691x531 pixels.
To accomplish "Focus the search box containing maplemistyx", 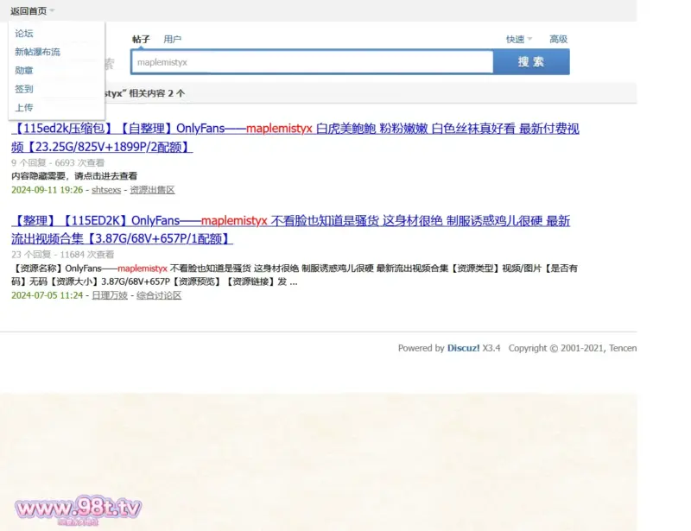I will [x=312, y=62].
